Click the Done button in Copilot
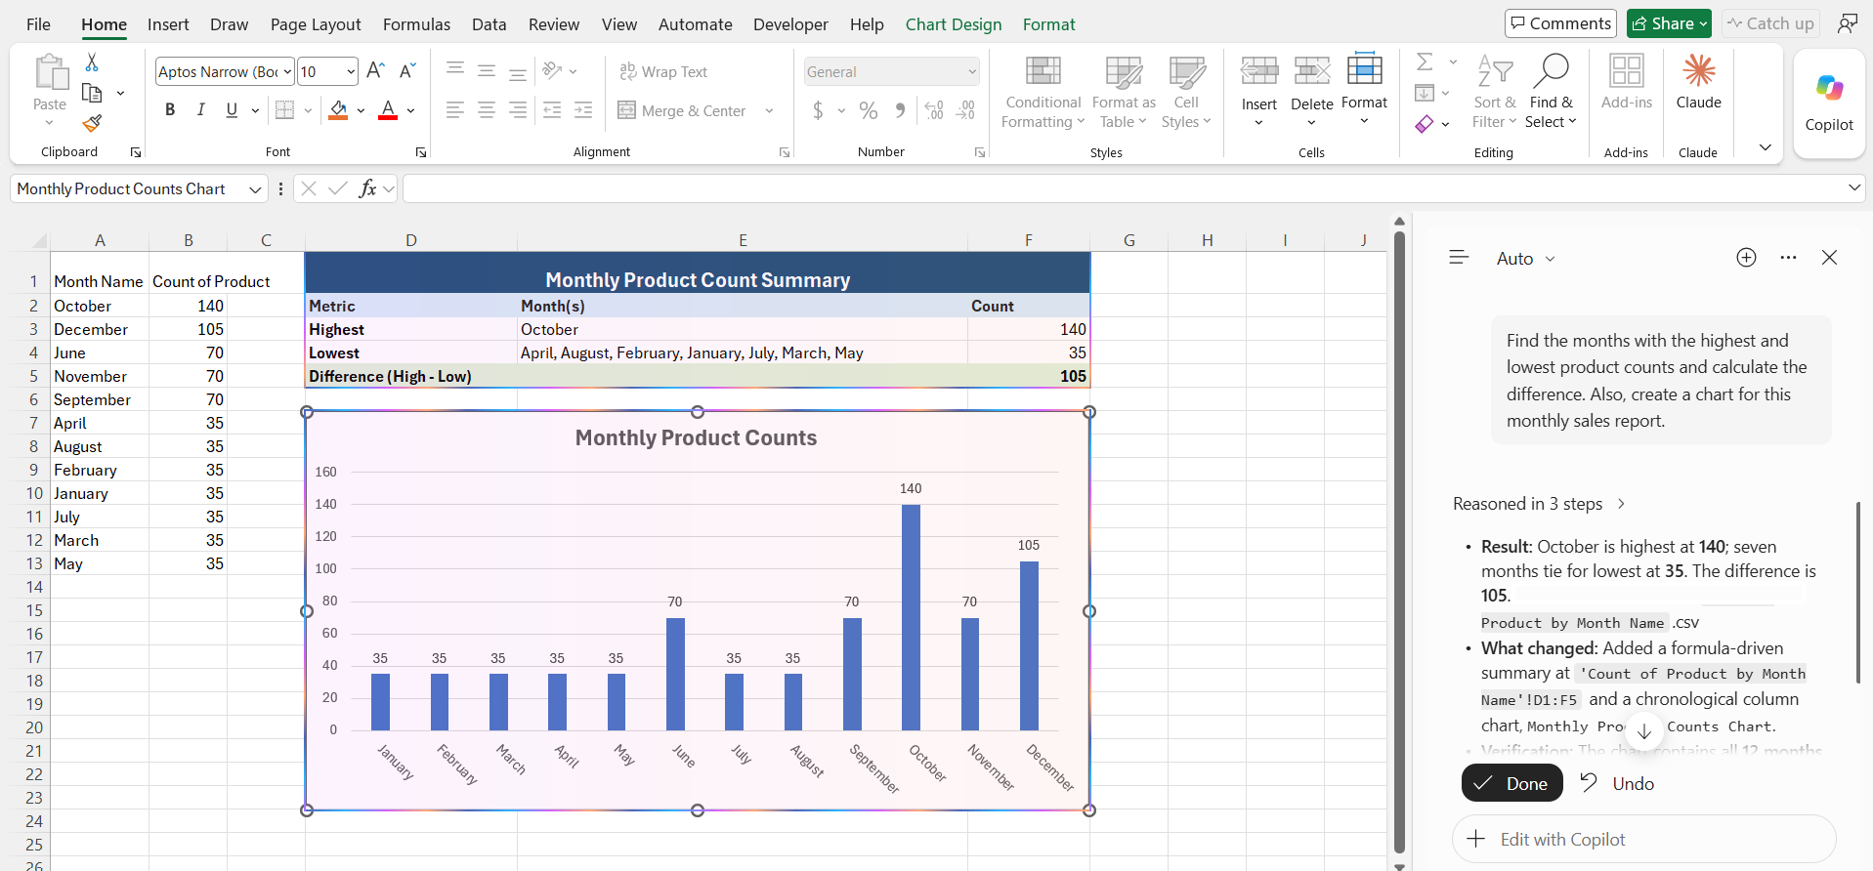This screenshot has height=871, width=1873. [1511, 783]
